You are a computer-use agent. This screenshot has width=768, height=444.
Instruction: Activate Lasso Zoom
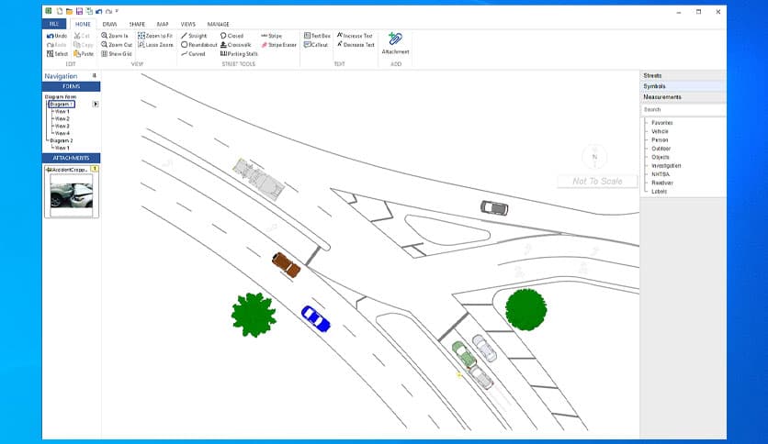(156, 45)
